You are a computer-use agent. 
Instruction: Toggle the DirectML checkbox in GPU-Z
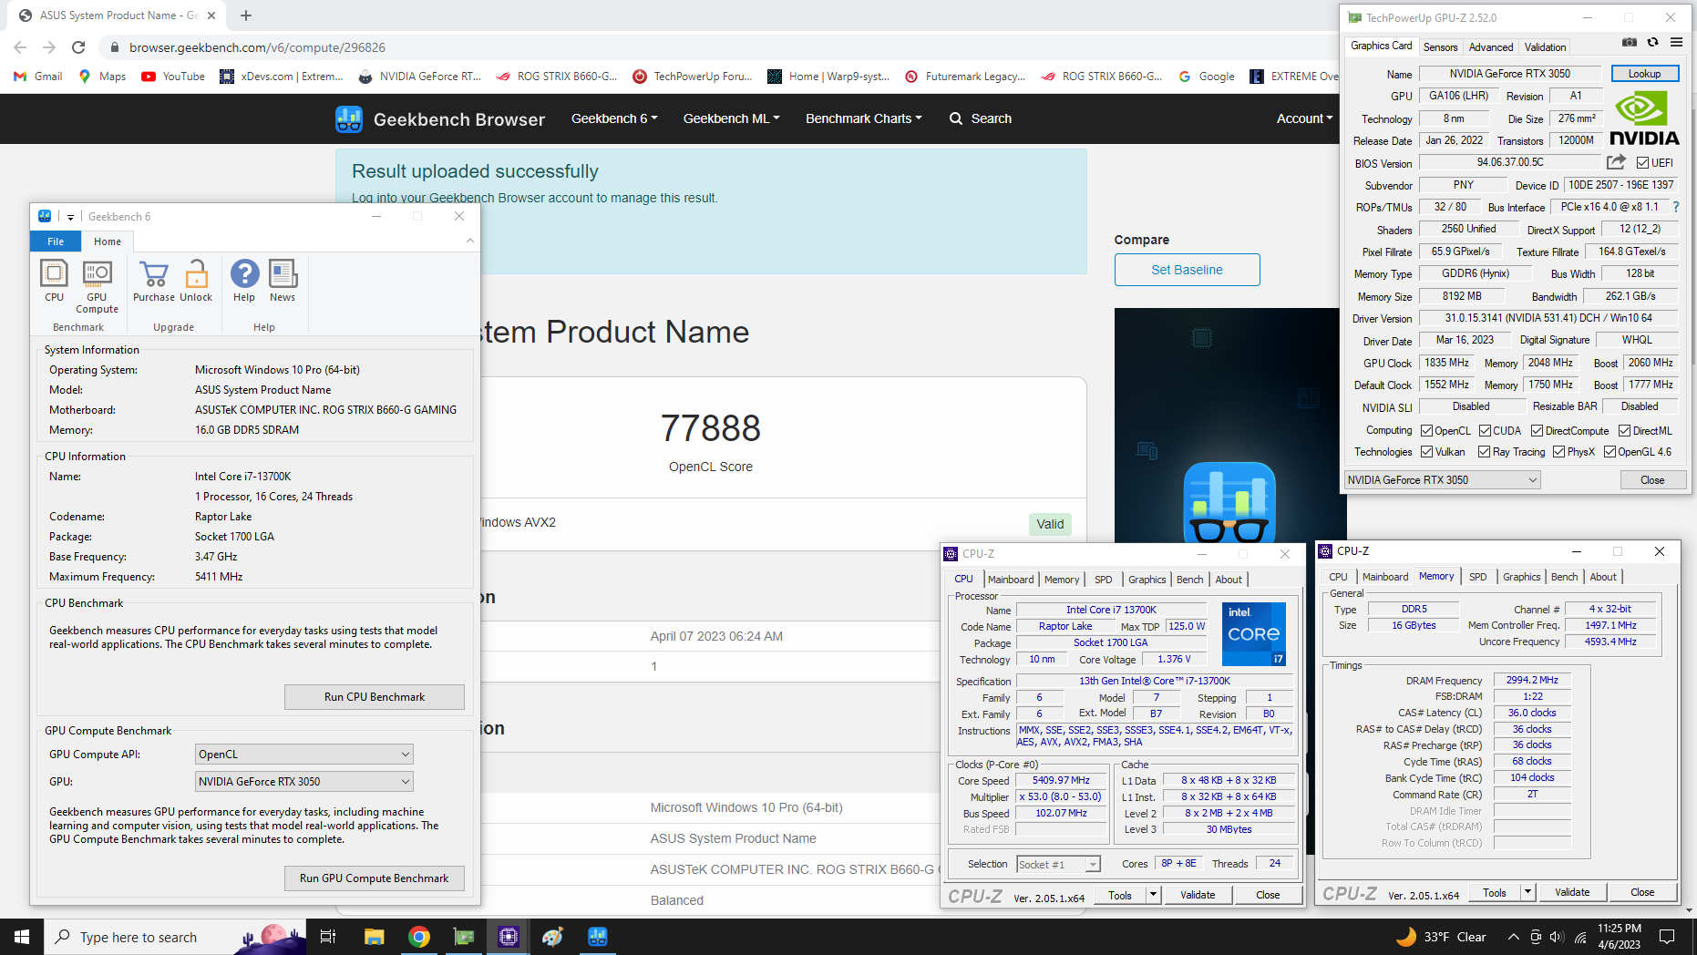pyautogui.click(x=1624, y=431)
